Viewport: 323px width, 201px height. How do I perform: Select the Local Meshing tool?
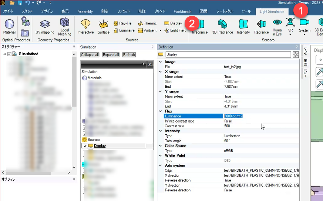[x=64, y=27]
